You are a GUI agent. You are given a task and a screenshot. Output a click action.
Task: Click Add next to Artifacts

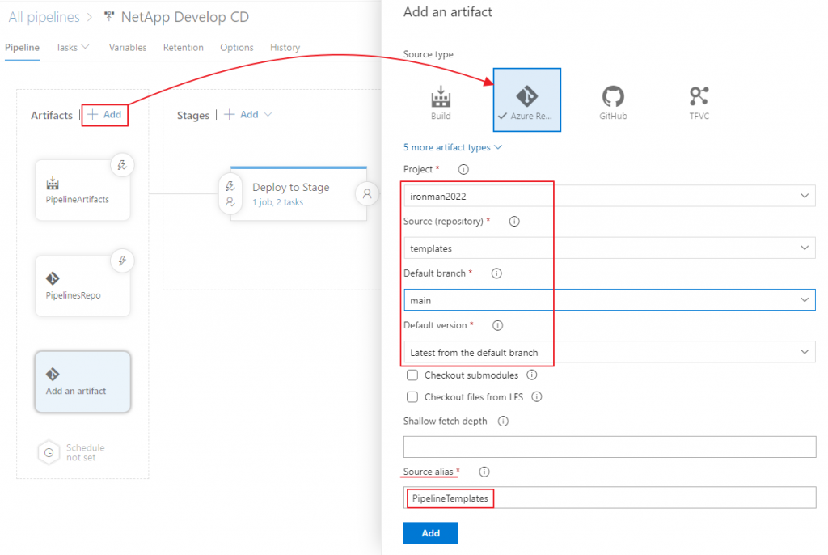(x=104, y=114)
